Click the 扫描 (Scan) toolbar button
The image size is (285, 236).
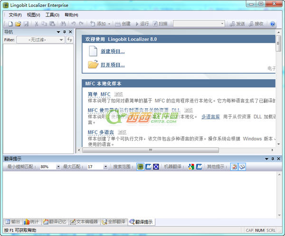[x=160, y=24]
